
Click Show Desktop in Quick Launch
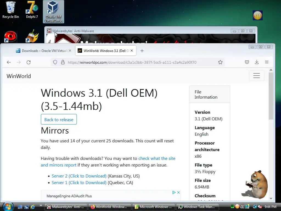[20, 207]
